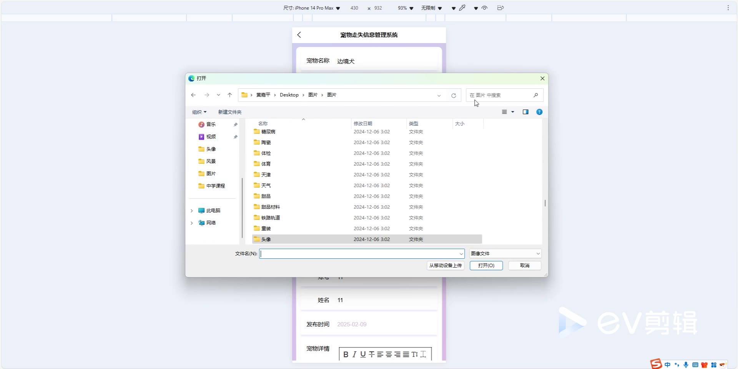Click the text indent icon in the editor toolbar

(x=423, y=354)
